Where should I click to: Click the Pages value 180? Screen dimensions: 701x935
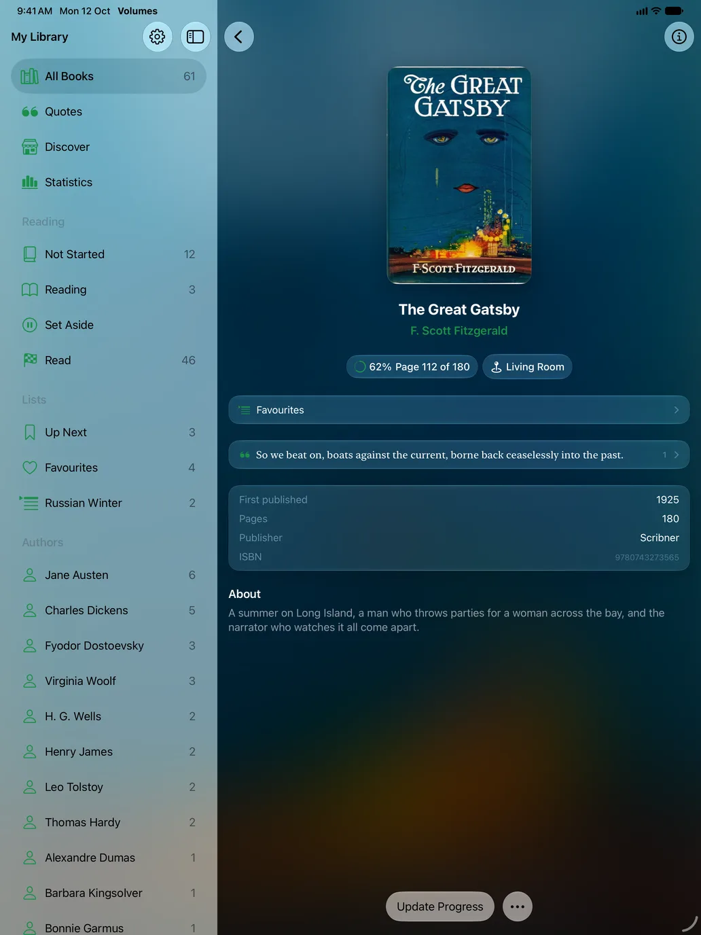(670, 518)
